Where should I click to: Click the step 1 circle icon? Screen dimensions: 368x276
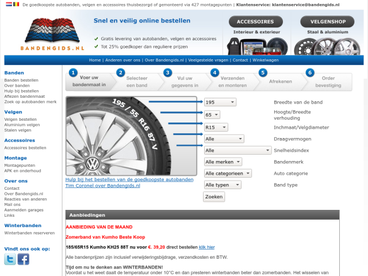pyautogui.click(x=73, y=72)
